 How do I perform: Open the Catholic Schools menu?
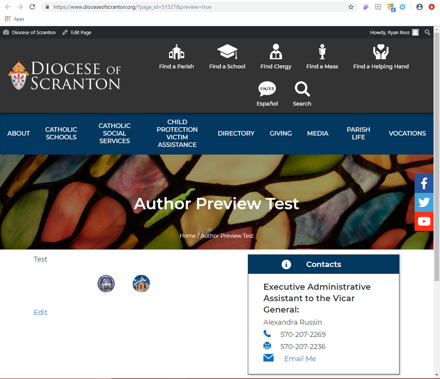pos(61,133)
